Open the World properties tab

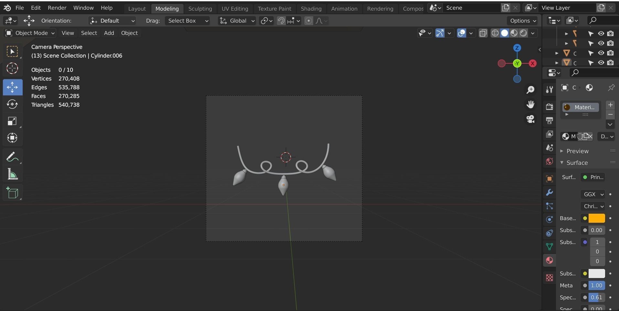click(x=549, y=162)
